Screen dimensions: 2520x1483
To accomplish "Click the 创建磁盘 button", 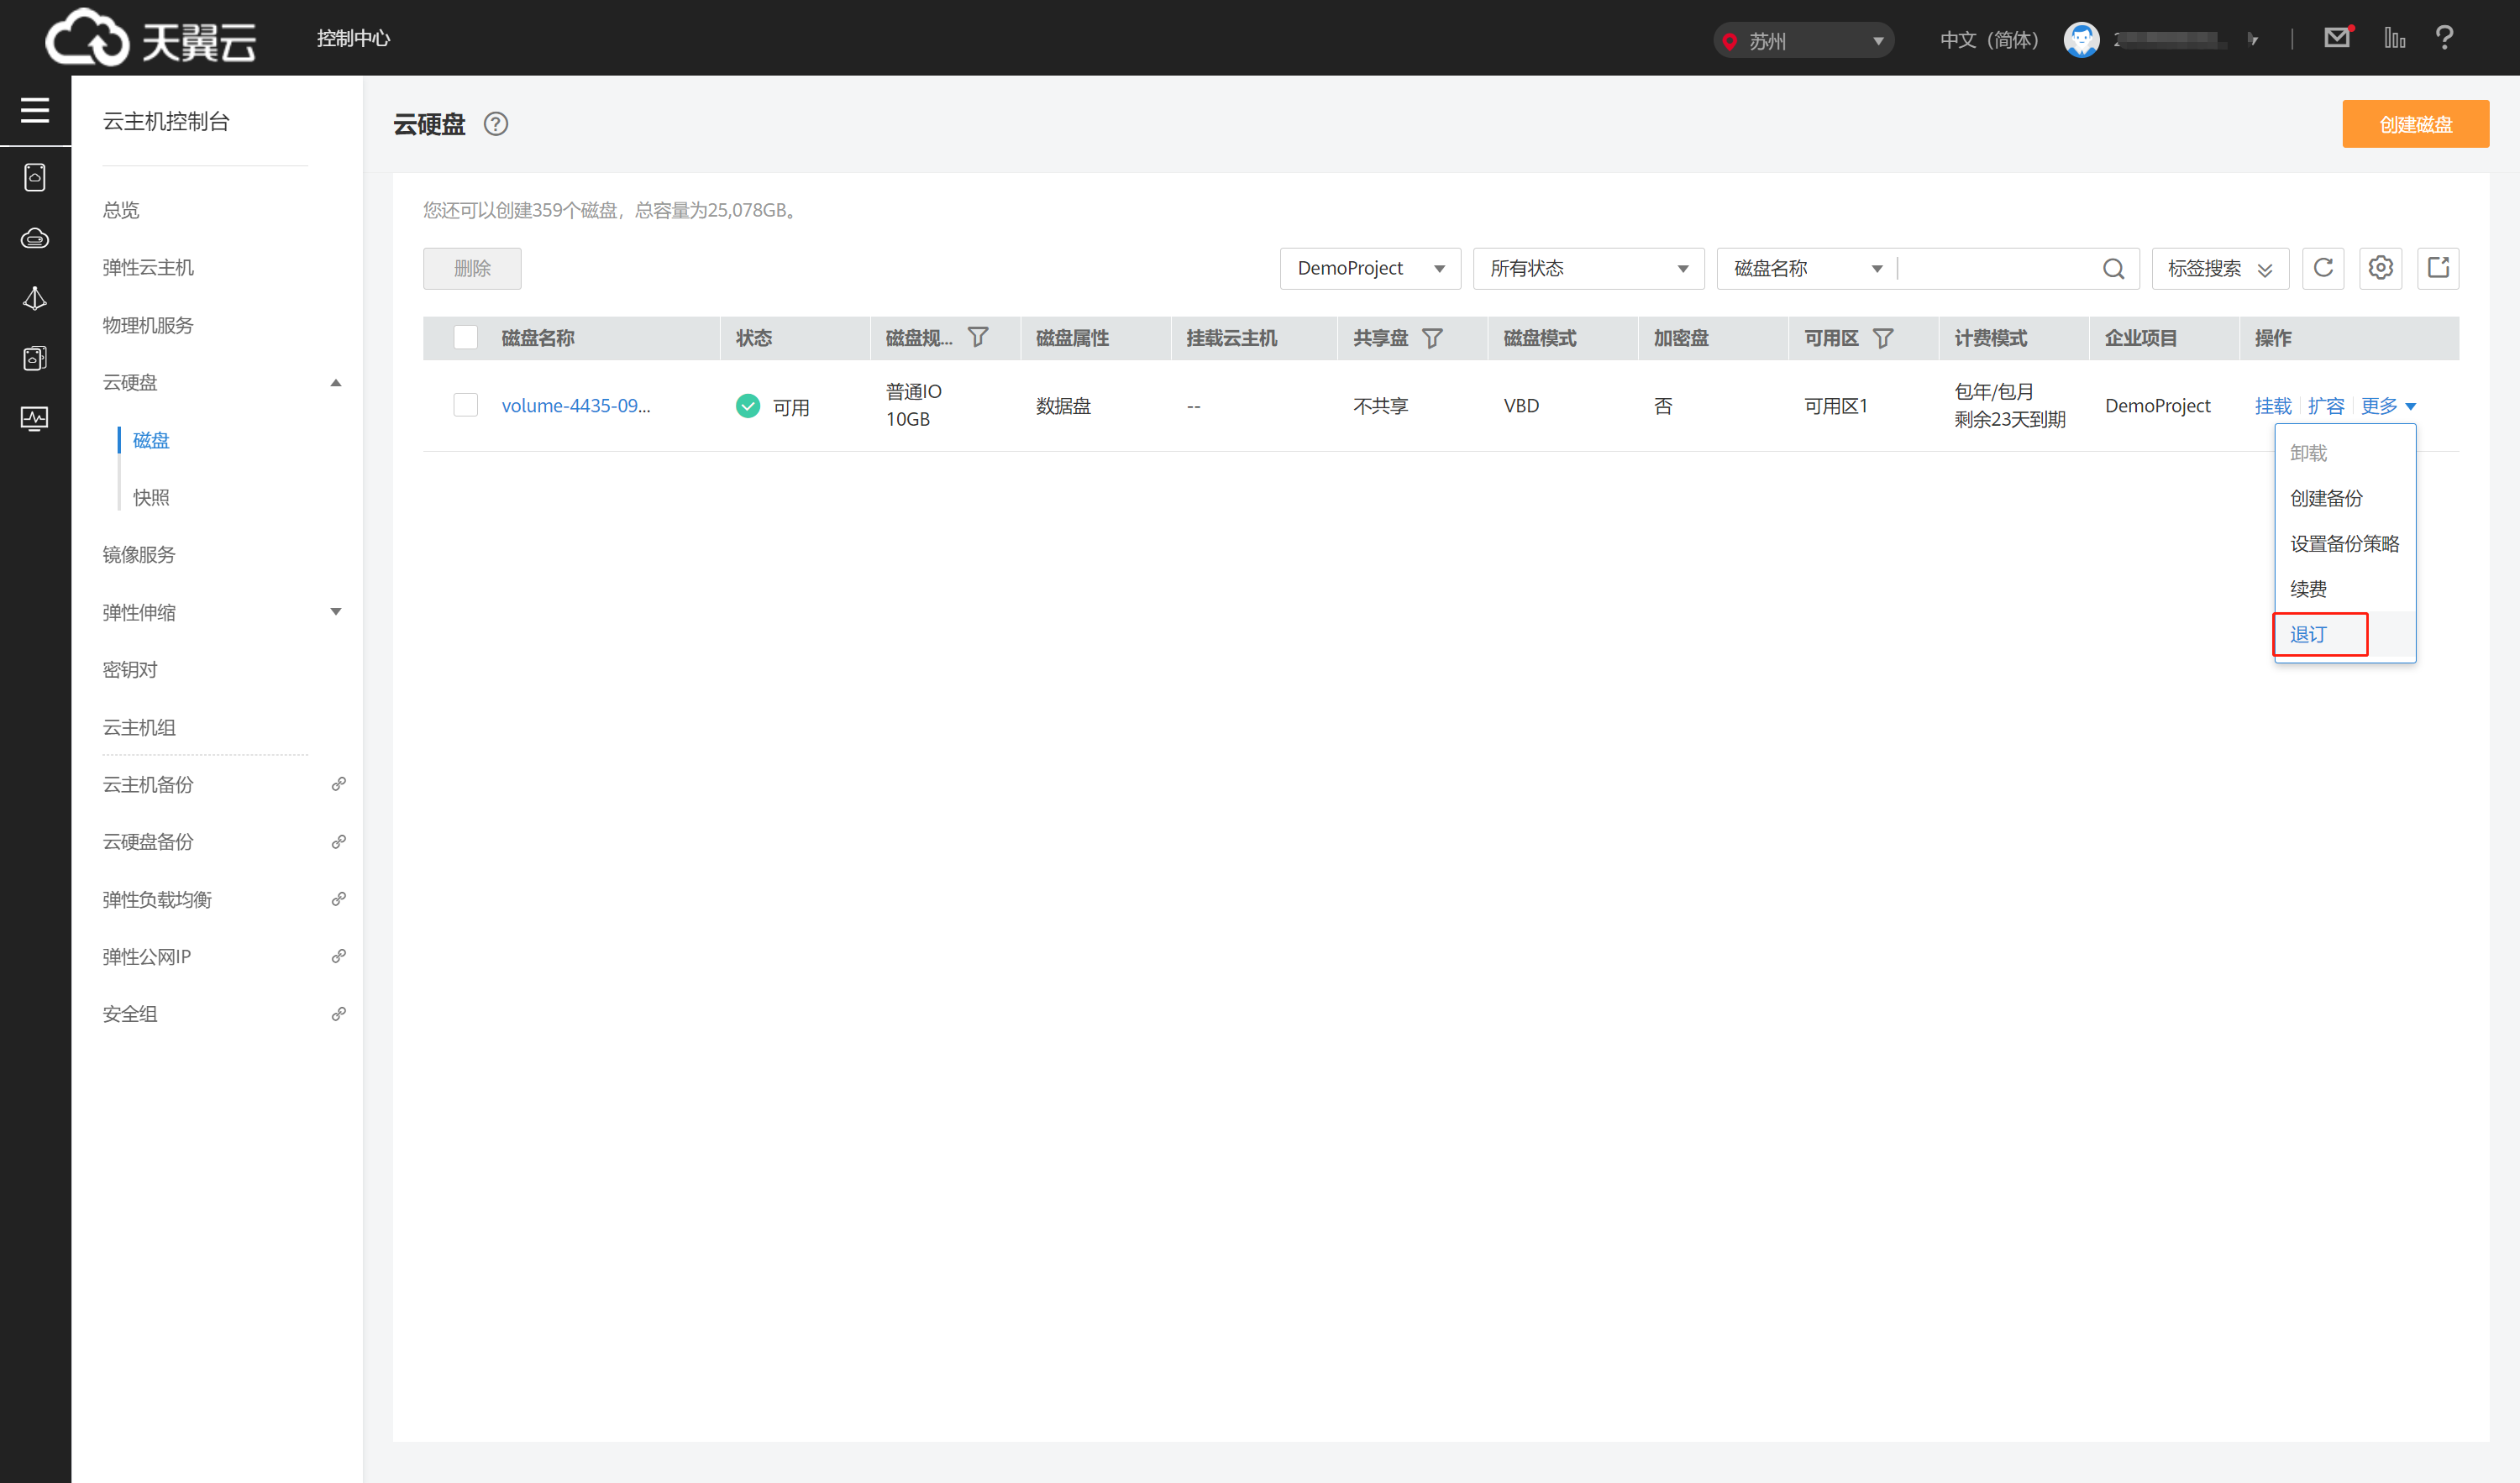I will [2414, 124].
